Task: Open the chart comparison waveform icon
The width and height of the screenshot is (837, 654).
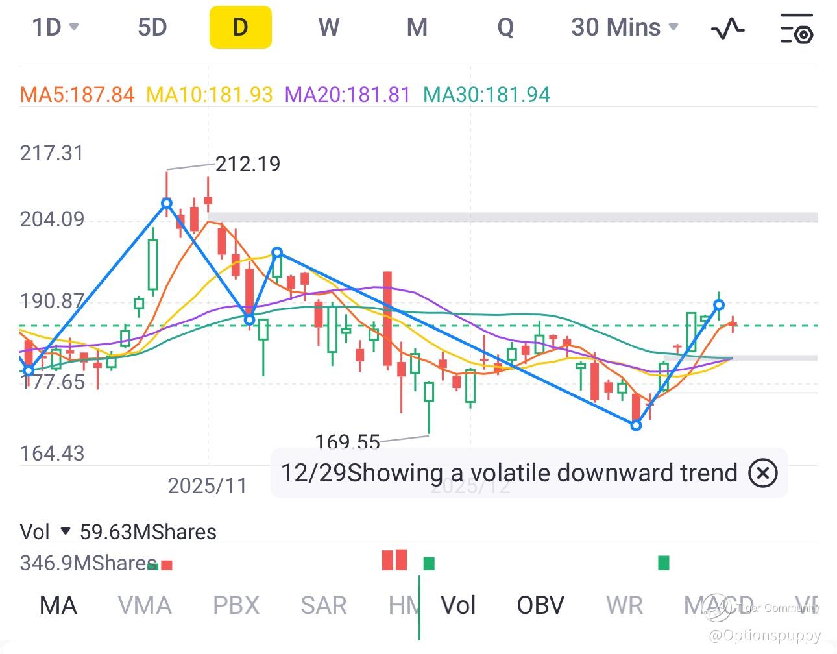Action: 728,28
